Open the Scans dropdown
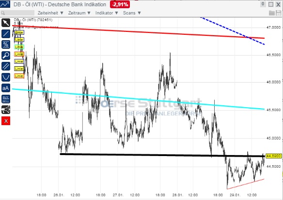The height and width of the screenshot is (200, 283). pyautogui.click(x=132, y=13)
